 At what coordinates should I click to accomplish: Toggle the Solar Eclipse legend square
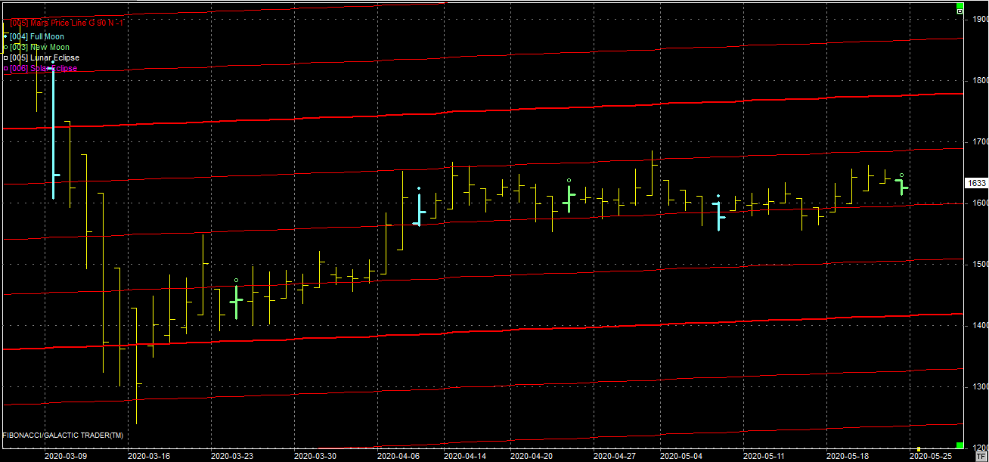5,69
